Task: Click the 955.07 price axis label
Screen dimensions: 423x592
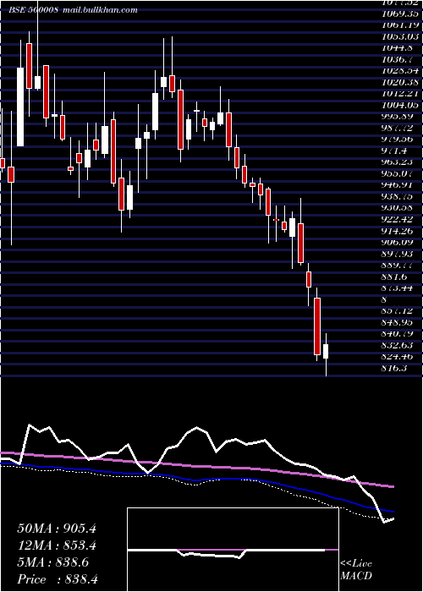Action: point(398,173)
